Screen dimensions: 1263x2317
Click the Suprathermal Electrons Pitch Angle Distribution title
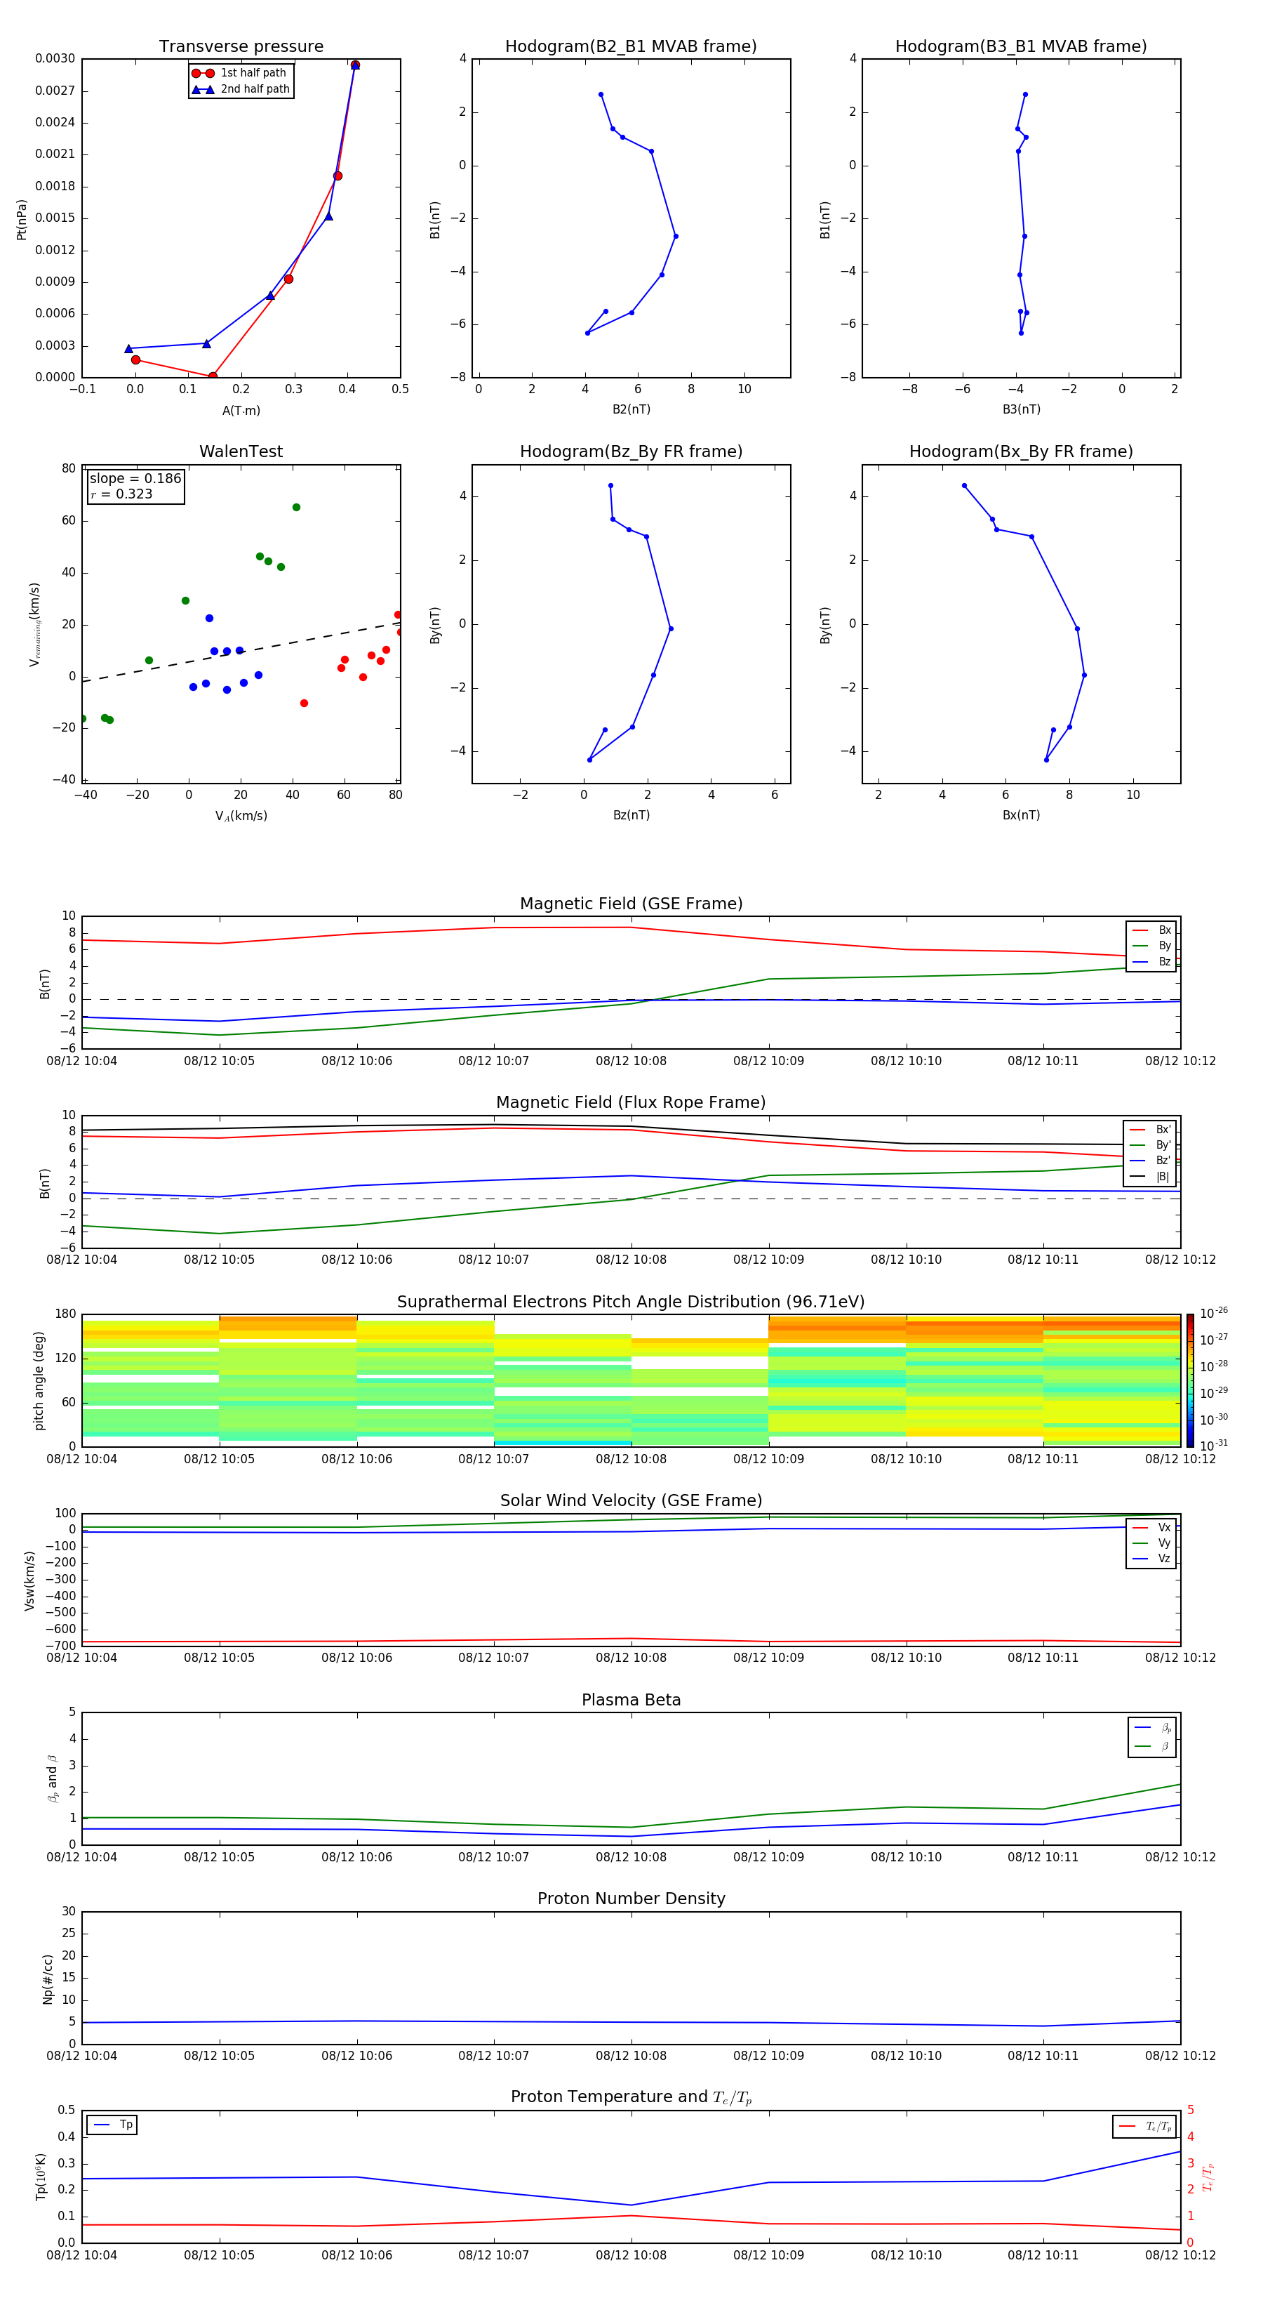click(x=631, y=1302)
